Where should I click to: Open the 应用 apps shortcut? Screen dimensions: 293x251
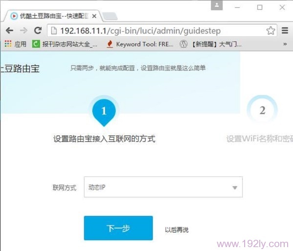tap(15, 44)
